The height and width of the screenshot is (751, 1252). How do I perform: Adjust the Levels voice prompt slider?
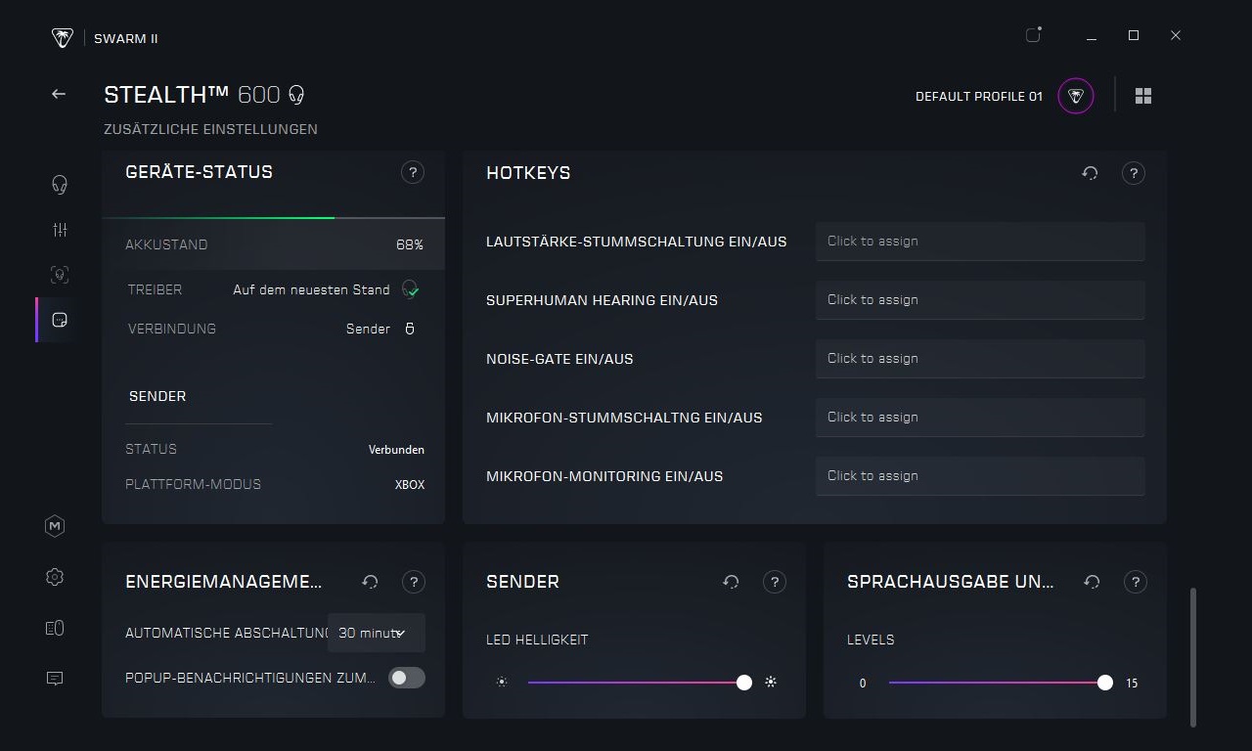1001,683
